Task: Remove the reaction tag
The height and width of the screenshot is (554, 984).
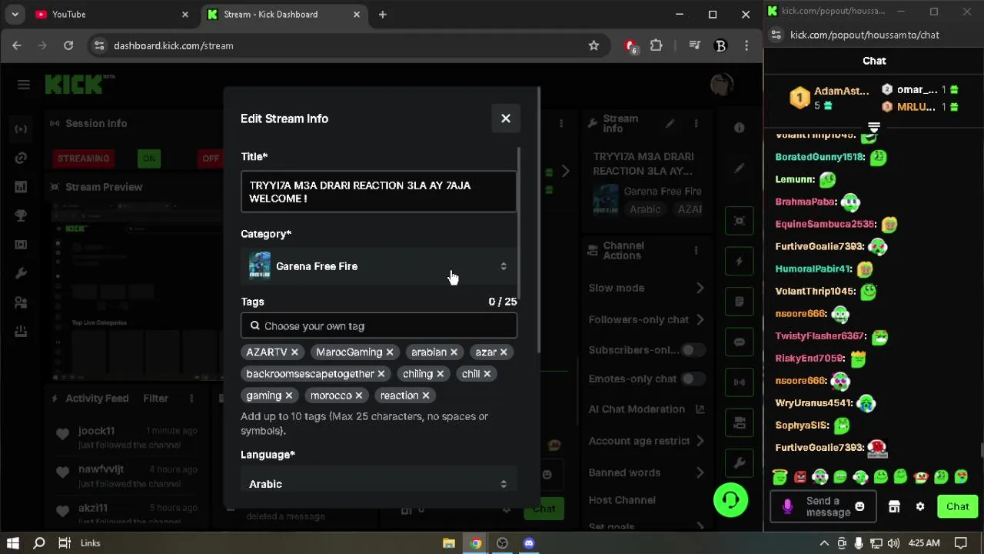Action: click(425, 395)
